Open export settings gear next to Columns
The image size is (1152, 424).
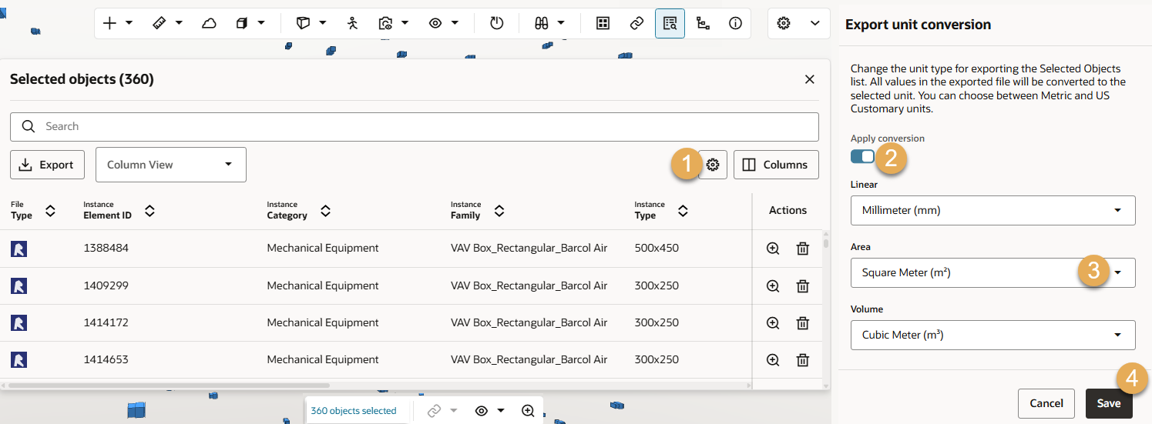713,165
